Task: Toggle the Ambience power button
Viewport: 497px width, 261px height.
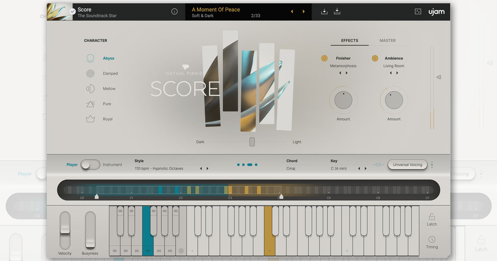Action: [375, 58]
